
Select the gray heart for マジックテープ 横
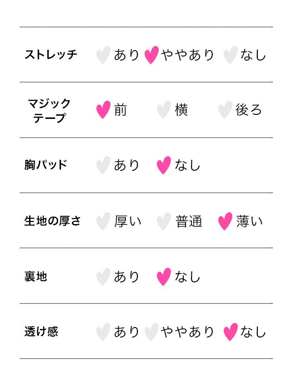click(164, 110)
